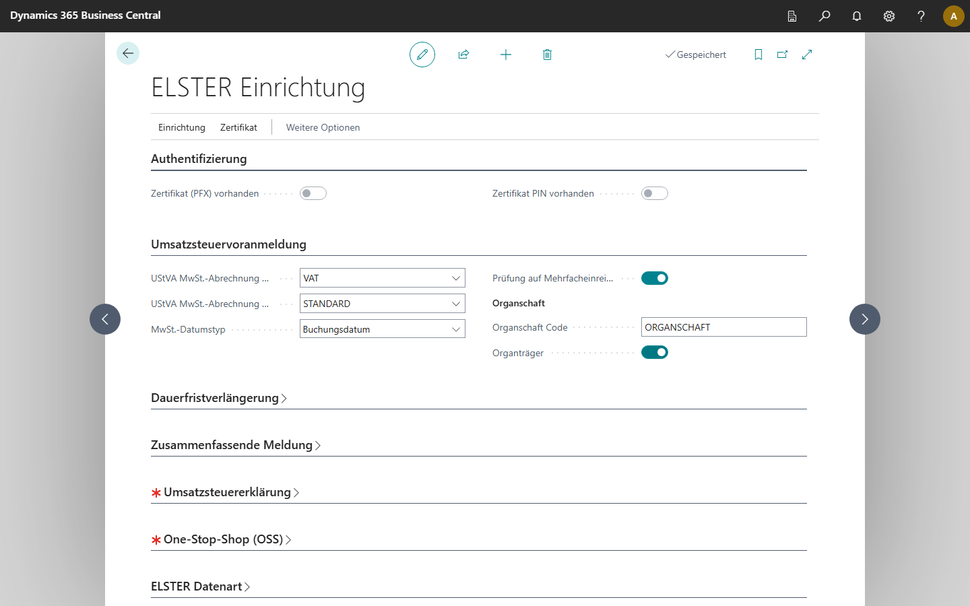Expand page to full width icon
The height and width of the screenshot is (606, 970).
tap(807, 55)
